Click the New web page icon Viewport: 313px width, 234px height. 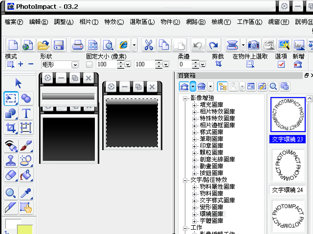click(28, 45)
